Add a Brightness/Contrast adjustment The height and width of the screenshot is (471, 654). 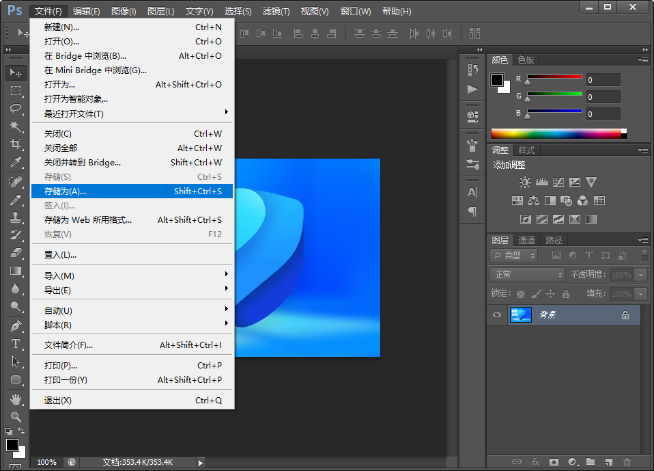[525, 182]
